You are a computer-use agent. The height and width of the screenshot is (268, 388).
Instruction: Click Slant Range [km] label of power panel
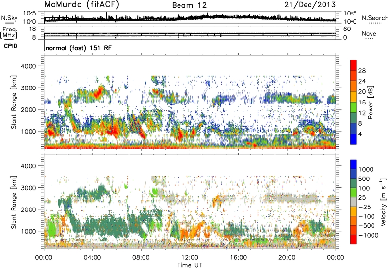point(14,102)
